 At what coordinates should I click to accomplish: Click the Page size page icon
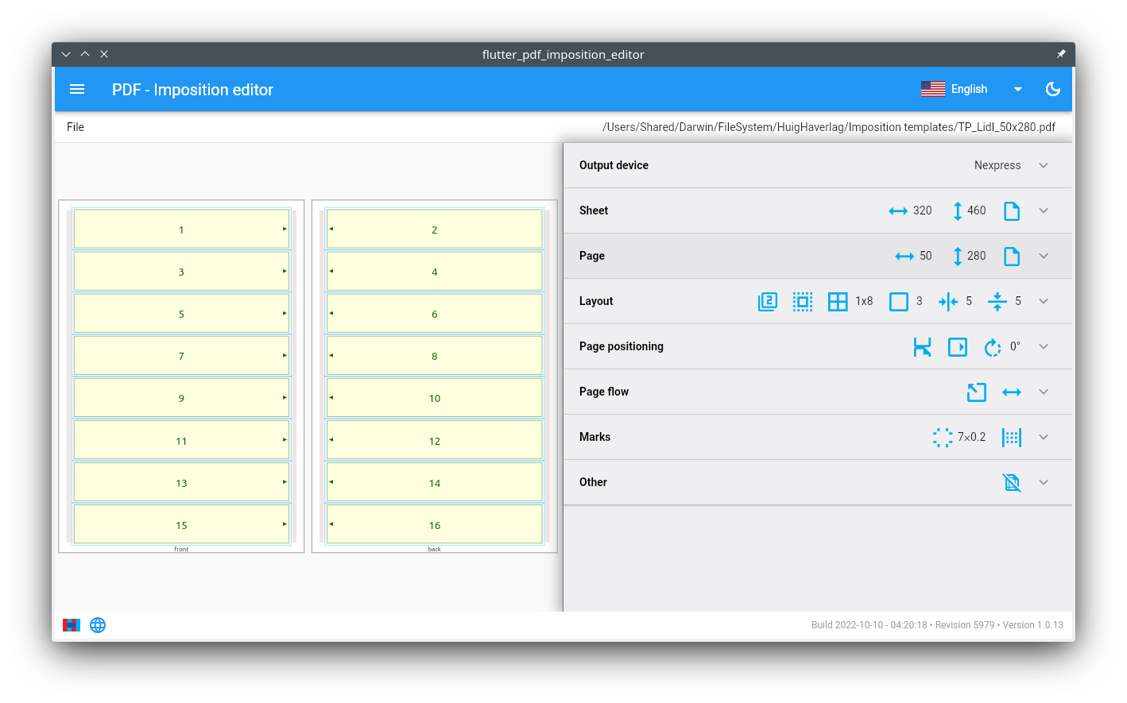pyautogui.click(x=1011, y=257)
